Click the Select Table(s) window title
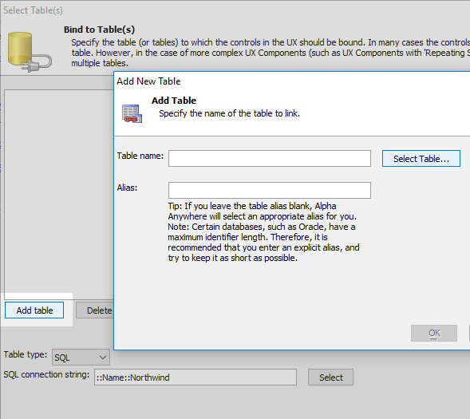The height and width of the screenshot is (419, 470). (33, 10)
